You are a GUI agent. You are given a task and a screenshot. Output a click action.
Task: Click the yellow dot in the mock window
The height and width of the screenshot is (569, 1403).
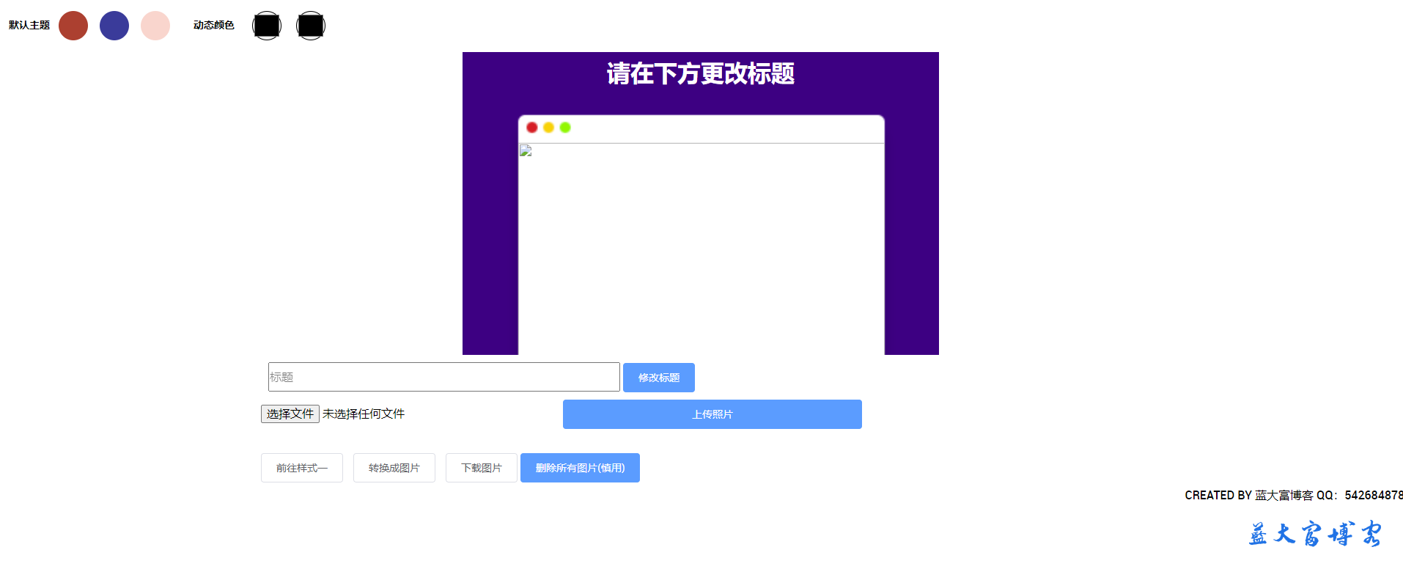point(548,128)
